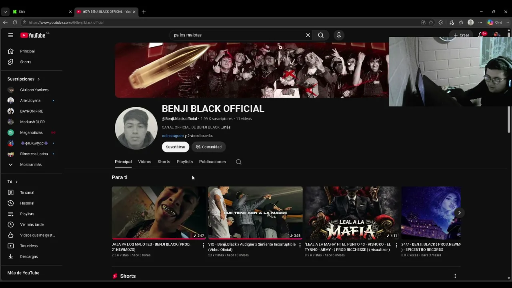This screenshot has height=288, width=512.
Task: Play the LEAL A LA MAFIA thumbnail
Action: [x=352, y=213]
